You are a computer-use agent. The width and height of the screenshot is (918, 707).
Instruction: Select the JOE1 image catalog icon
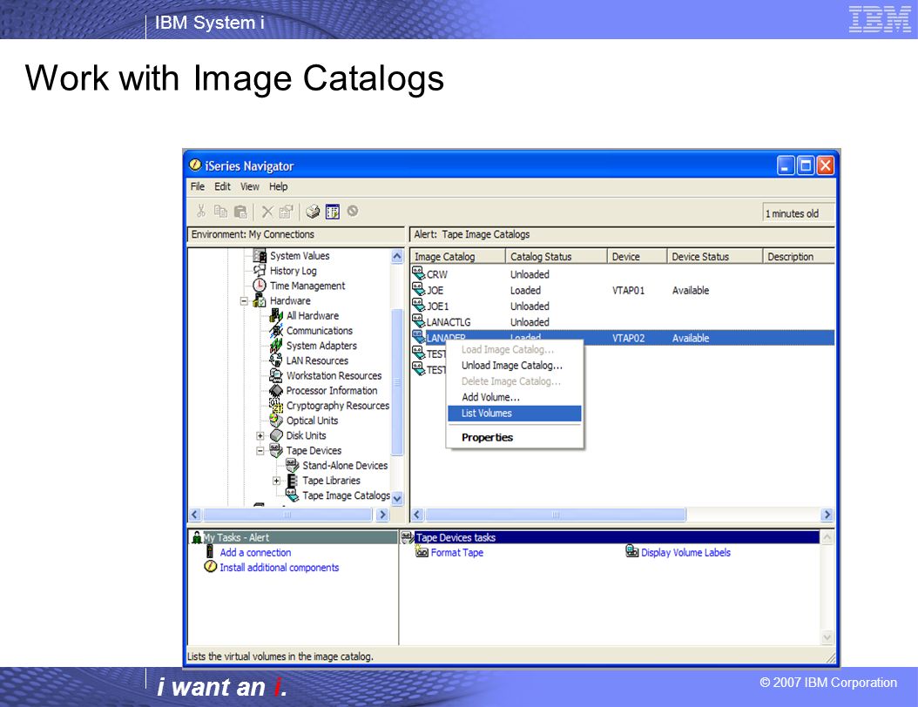coord(418,305)
